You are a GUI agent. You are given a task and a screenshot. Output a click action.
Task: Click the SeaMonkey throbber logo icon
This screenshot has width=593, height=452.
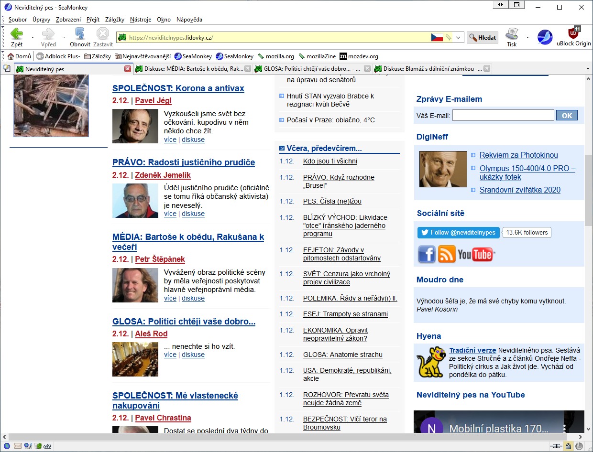[x=545, y=37]
